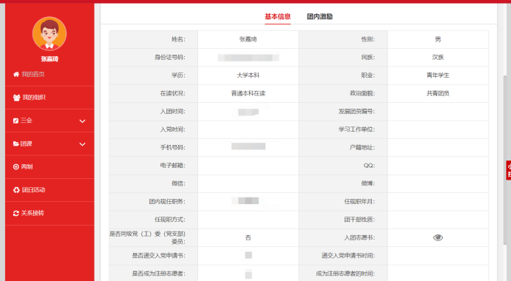Select the 基本信息 tab
This screenshot has width=511, height=281.
pyautogui.click(x=277, y=16)
